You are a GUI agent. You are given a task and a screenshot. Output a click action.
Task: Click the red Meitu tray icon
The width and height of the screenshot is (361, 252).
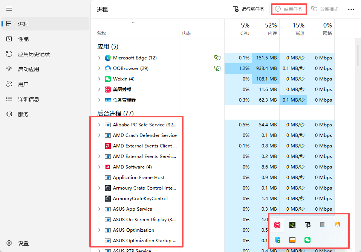(277, 225)
